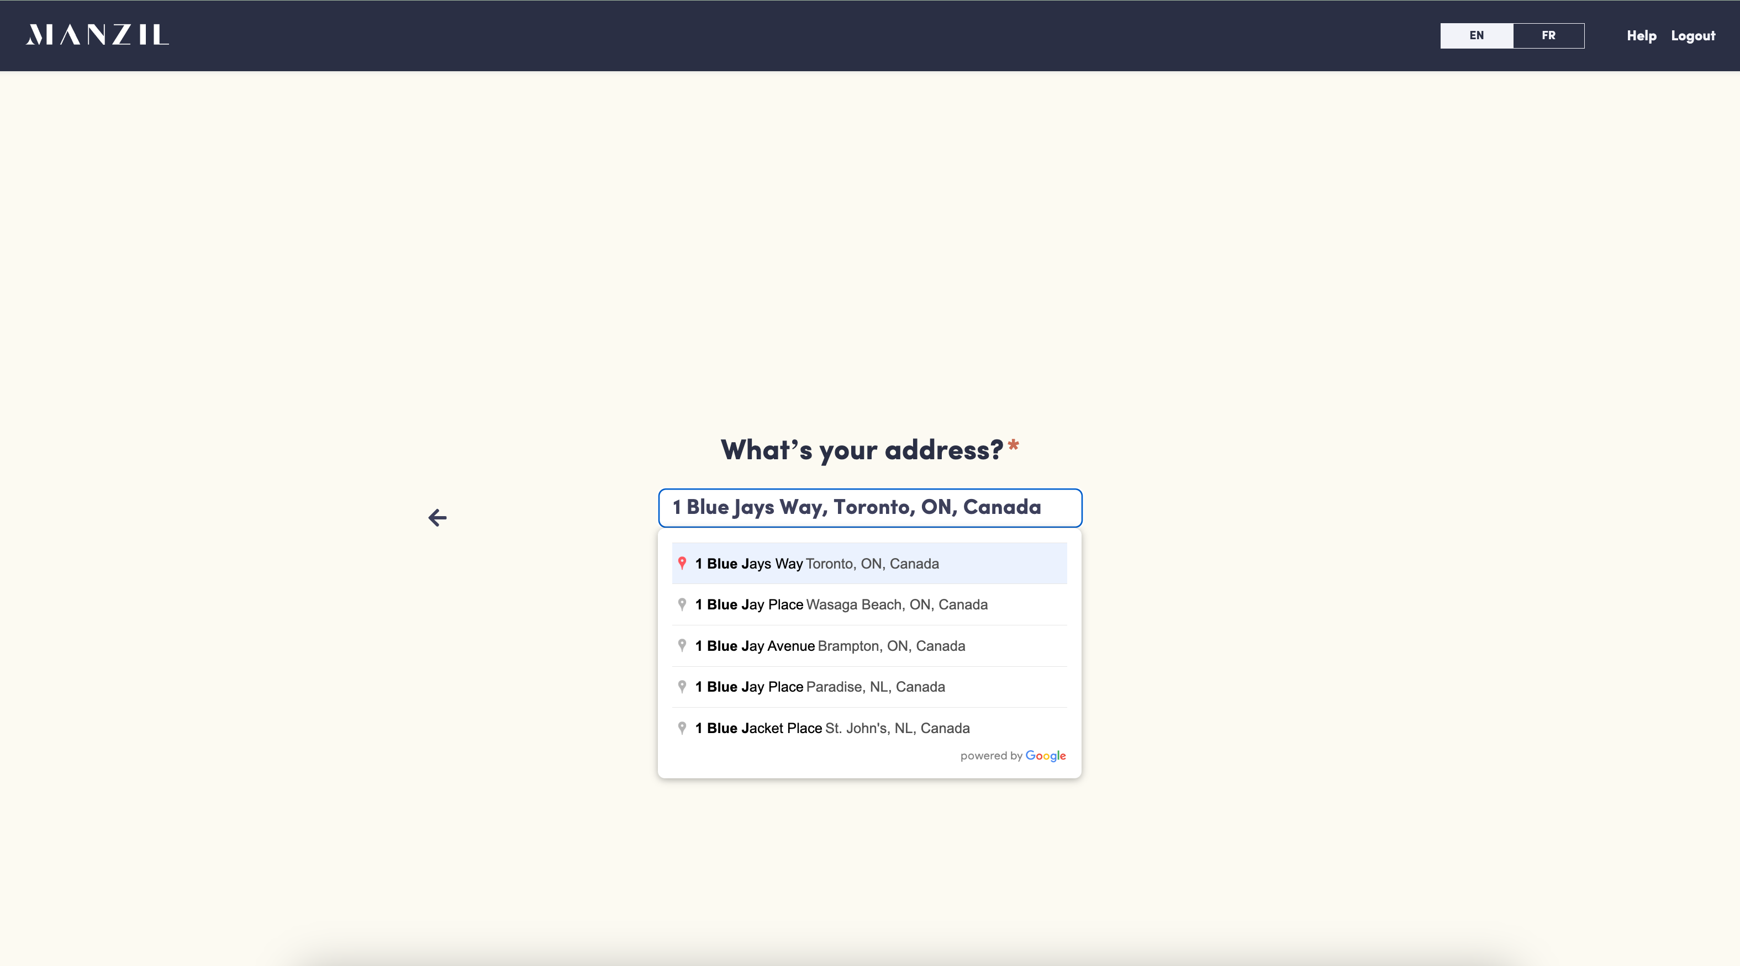Click the back arrow icon

(x=437, y=518)
